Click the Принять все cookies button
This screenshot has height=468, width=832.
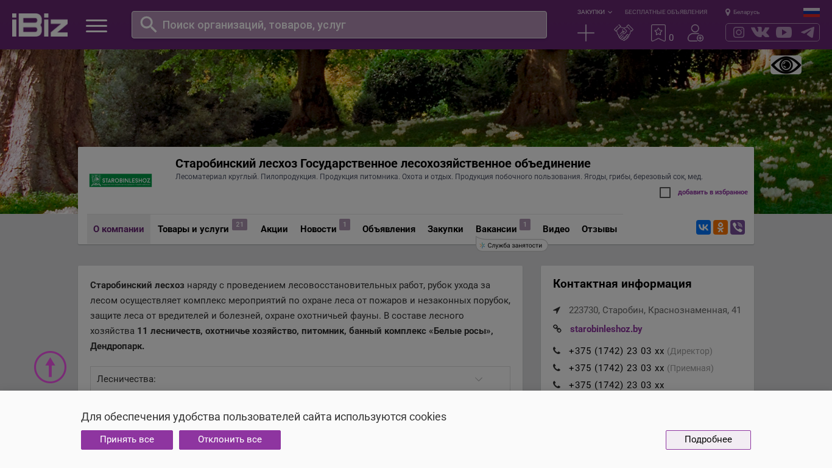click(x=127, y=440)
